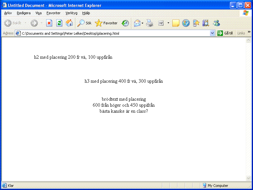Click the h2 med placering heading text

coord(73,57)
